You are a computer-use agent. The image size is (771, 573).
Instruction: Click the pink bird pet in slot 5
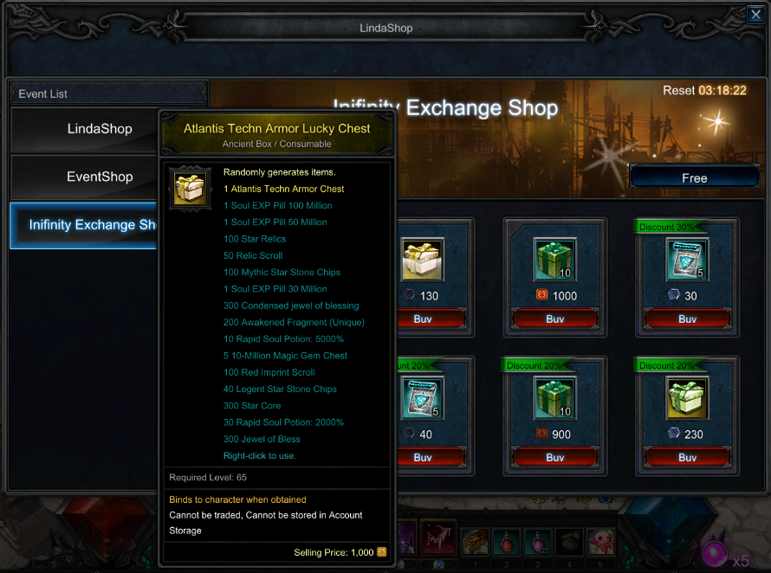(601, 543)
